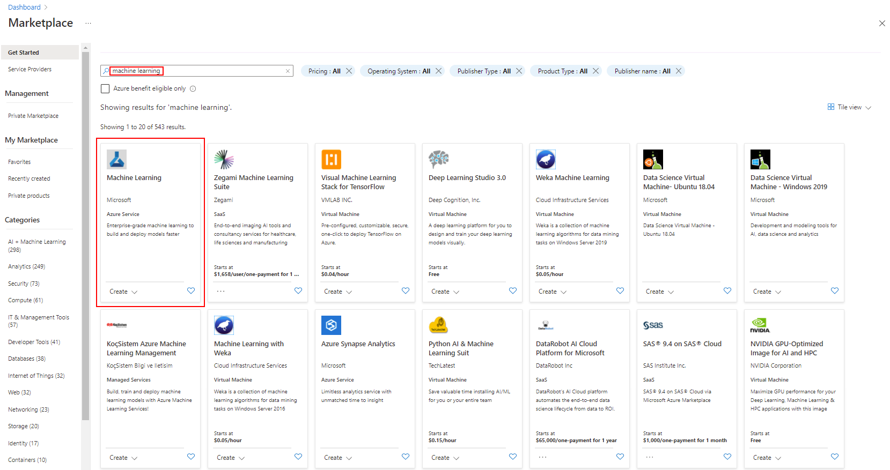Click Machine Learning with Weka icon
The image size is (890, 470).
tap(224, 325)
